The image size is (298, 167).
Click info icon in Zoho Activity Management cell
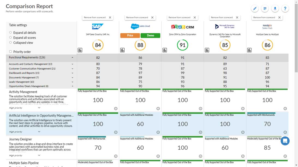tap(200, 108)
